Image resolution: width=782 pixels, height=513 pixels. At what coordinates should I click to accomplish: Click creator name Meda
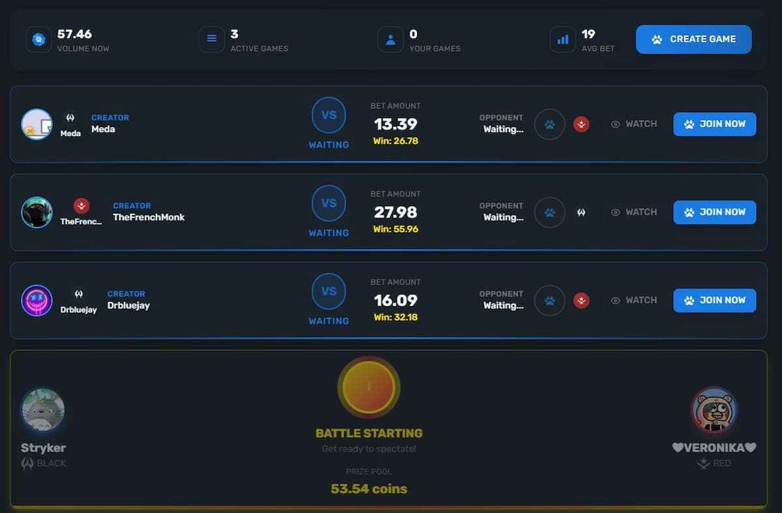pyautogui.click(x=103, y=129)
